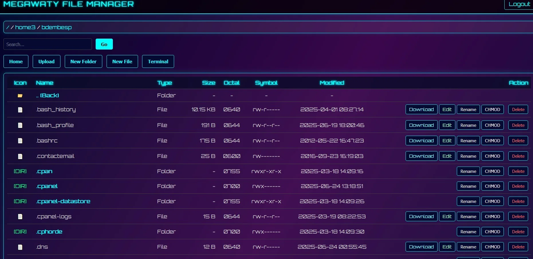Edit the .bash_profile file
Screen dimensions: 533x259
coord(447,125)
